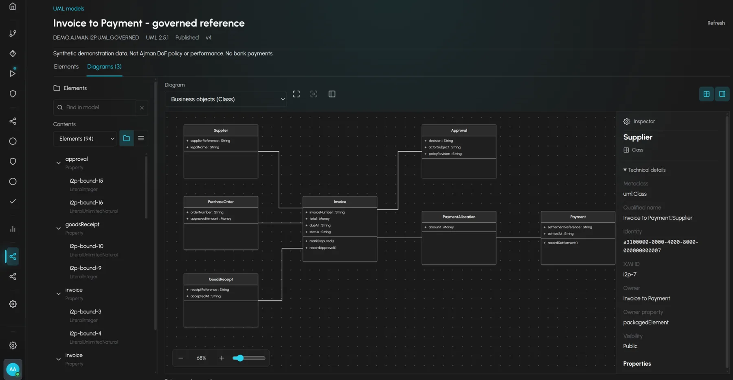
Task: Open the AA user avatar
Action: [13, 369]
